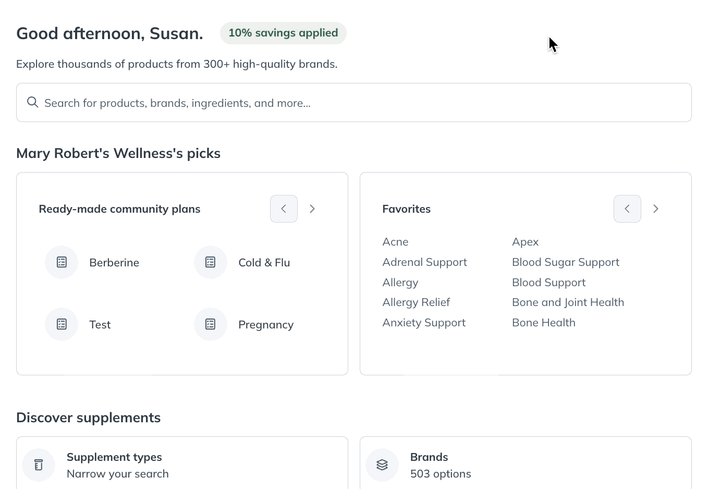Go to previous Favorites page
The width and height of the screenshot is (708, 489).
627,209
